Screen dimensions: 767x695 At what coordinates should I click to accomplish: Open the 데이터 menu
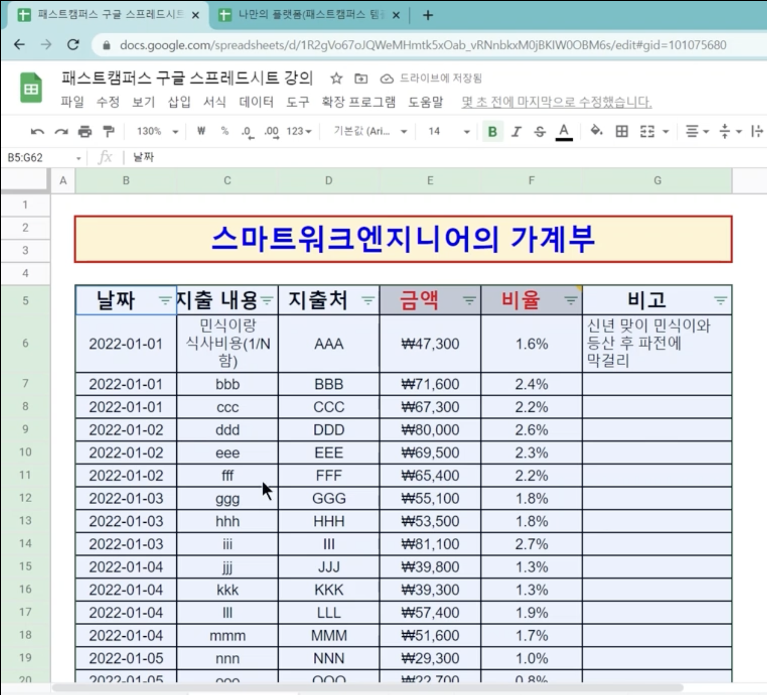tap(256, 102)
